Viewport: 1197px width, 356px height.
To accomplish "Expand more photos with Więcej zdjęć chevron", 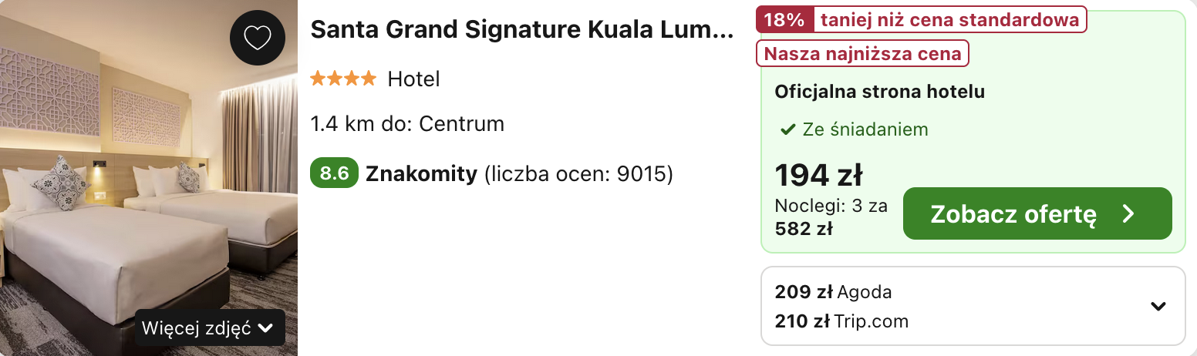I will coord(265,328).
